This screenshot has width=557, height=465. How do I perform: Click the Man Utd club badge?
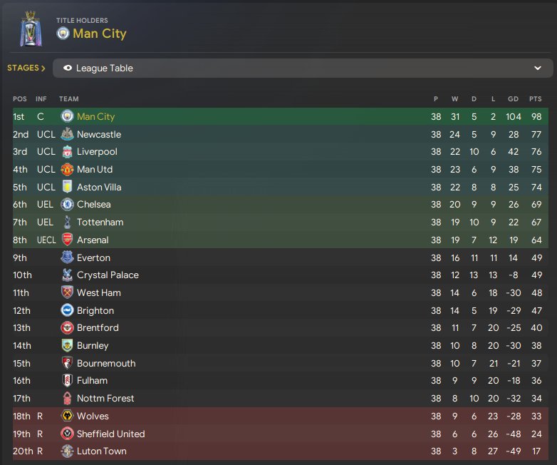click(x=67, y=170)
